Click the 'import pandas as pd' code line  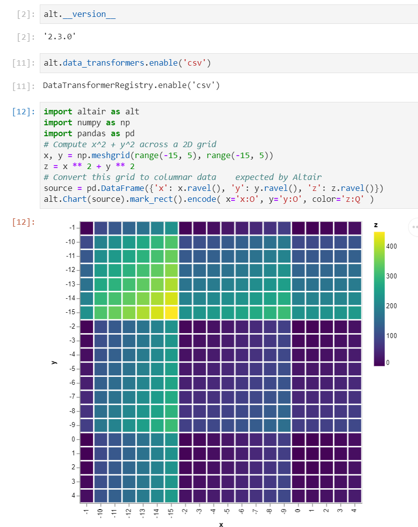pos(89,133)
